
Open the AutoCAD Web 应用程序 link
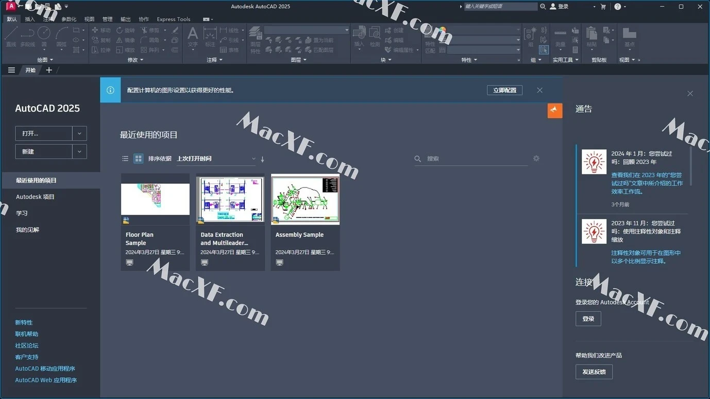46,380
